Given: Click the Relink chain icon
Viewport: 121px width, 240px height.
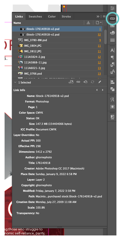Looking at the screenshot, I should tap(78, 82).
